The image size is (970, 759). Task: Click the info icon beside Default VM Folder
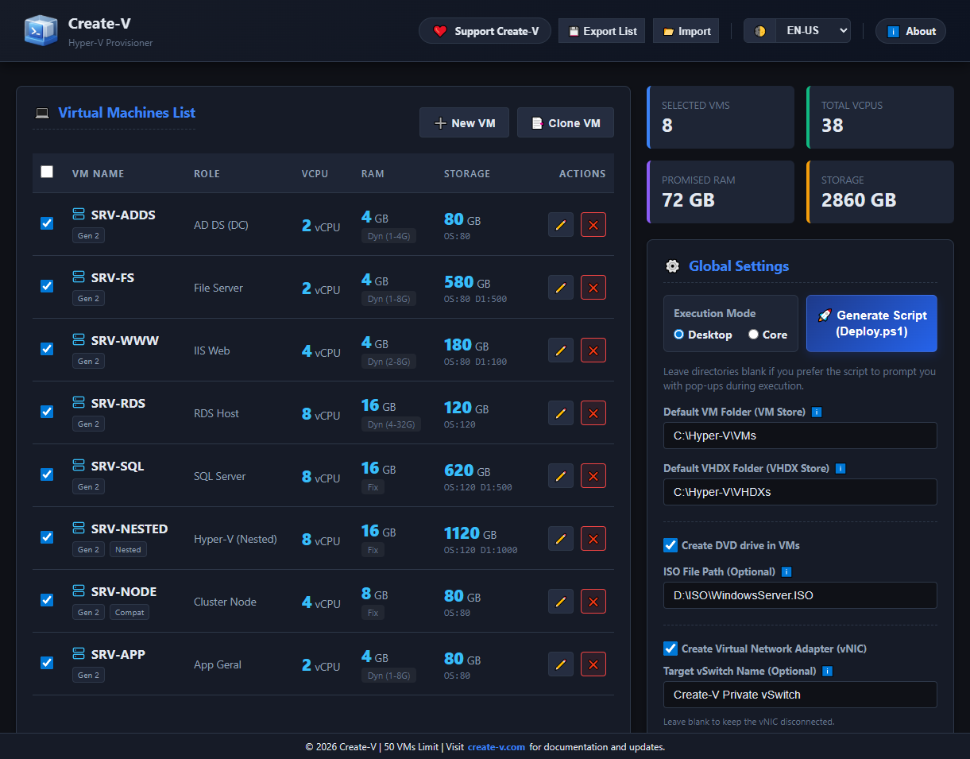point(817,412)
